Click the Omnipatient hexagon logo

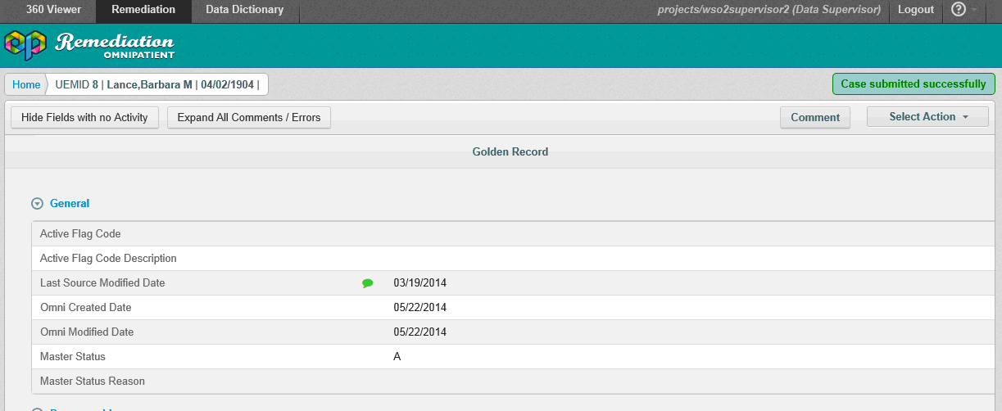pos(25,44)
